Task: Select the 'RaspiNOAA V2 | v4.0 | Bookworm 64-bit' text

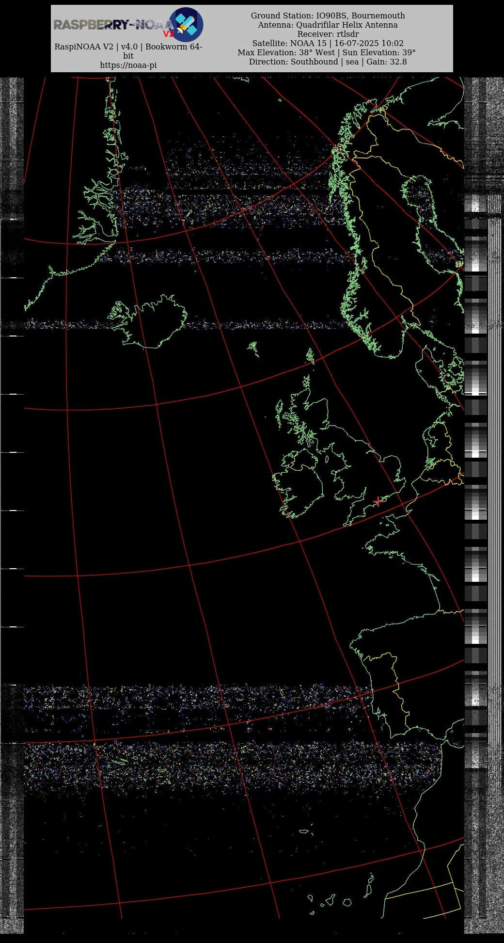Action: tap(128, 51)
